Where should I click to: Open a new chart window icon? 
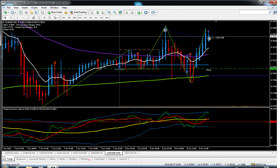(5, 13)
